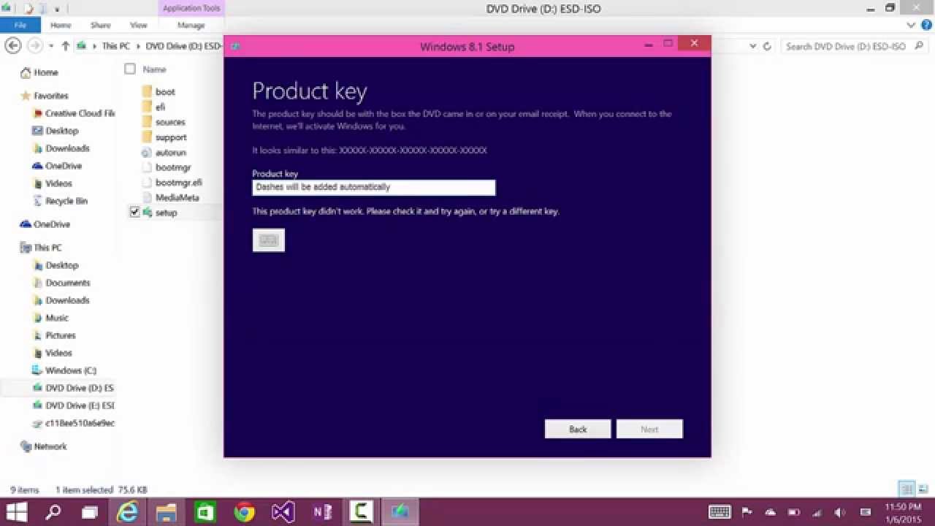Click the Back button in Windows 8.1 Setup
The image size is (935, 526).
coord(577,429)
